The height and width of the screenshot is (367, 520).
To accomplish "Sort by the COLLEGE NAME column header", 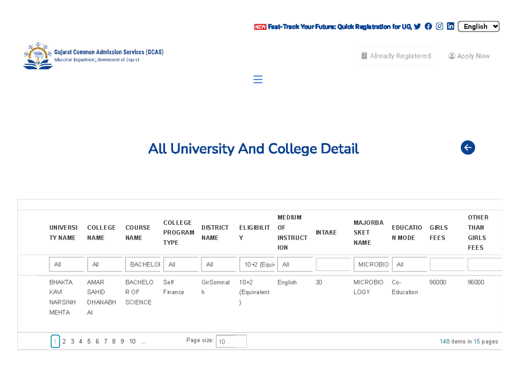I will (101, 232).
